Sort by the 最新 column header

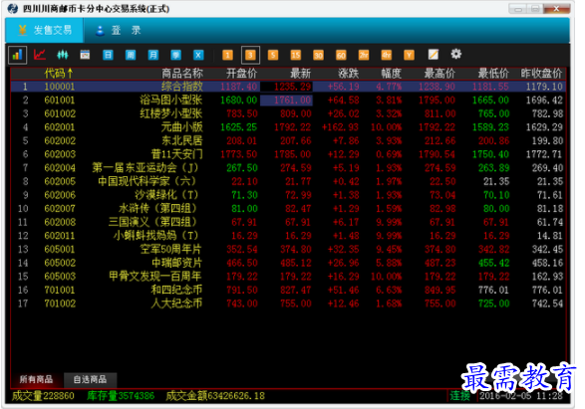(x=301, y=73)
